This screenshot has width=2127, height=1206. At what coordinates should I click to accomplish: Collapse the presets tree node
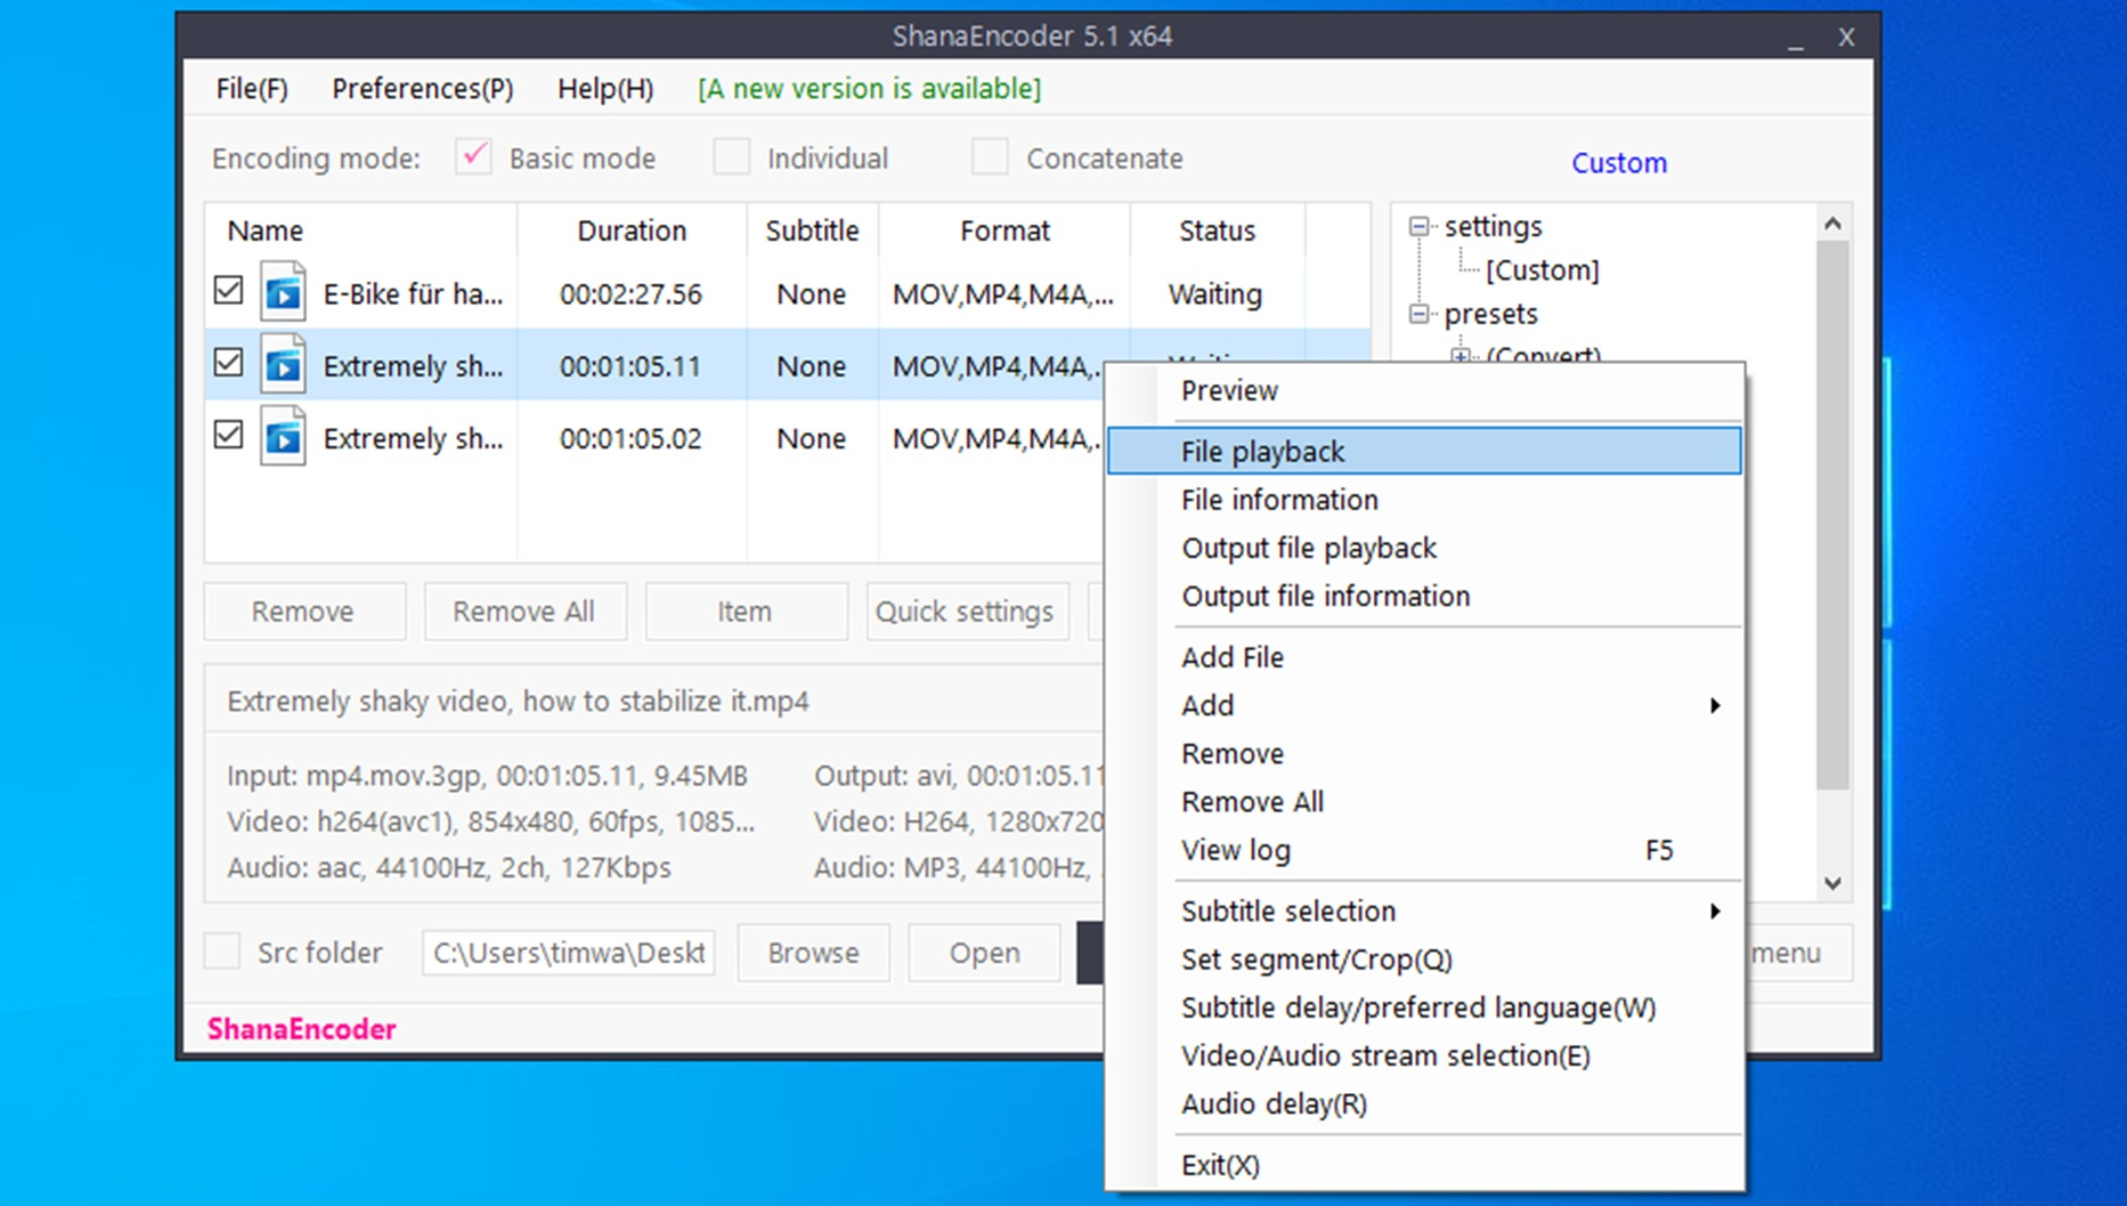1418,314
